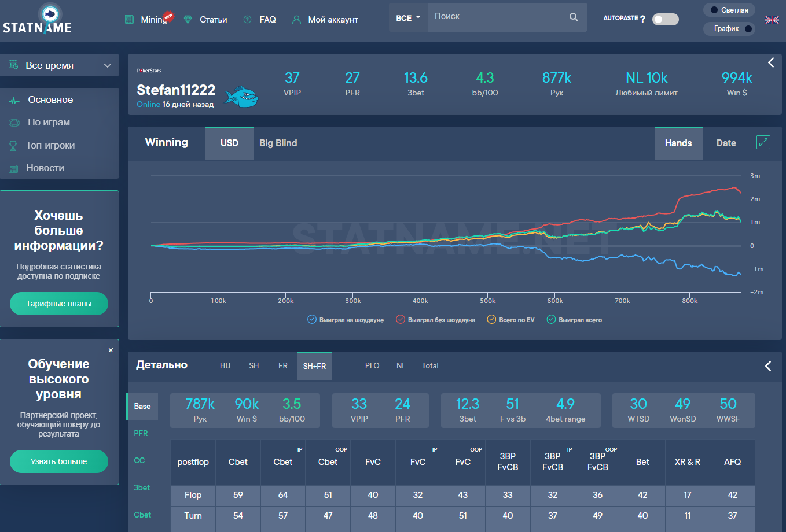Select the Hands chart axis tab
Image resolution: width=786 pixels, height=532 pixels.
678,143
